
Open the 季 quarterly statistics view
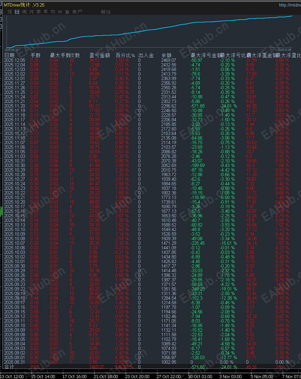[x=39, y=11]
